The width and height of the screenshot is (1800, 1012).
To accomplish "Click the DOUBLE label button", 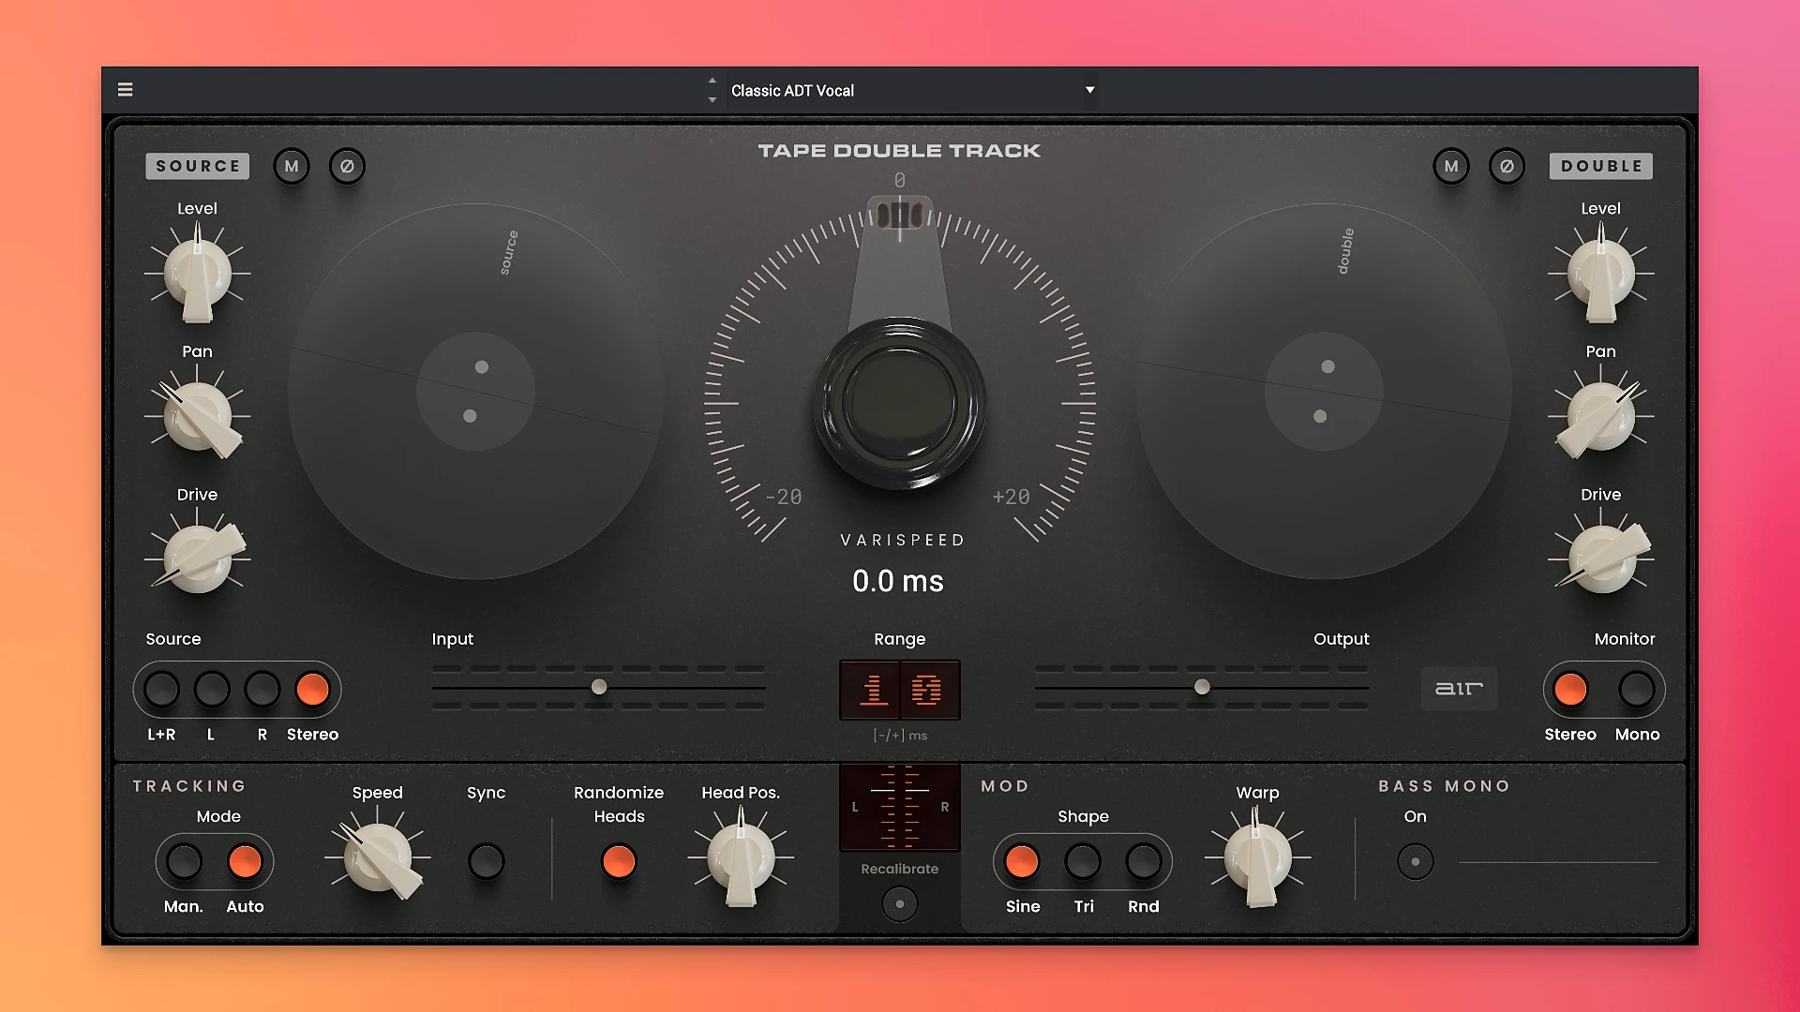I will [1601, 166].
